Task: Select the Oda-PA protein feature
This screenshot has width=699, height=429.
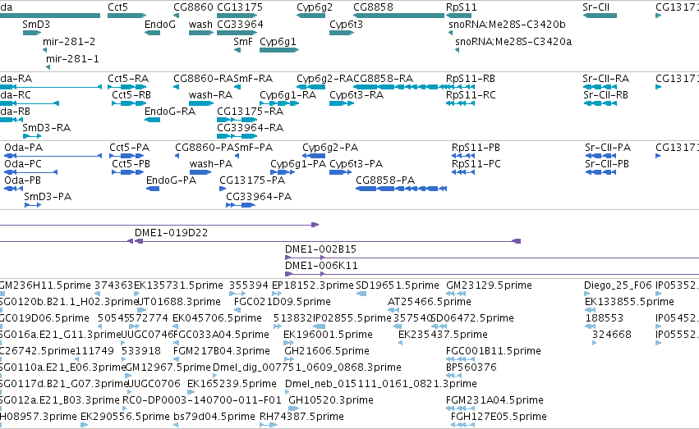Action: pyautogui.click(x=53, y=156)
